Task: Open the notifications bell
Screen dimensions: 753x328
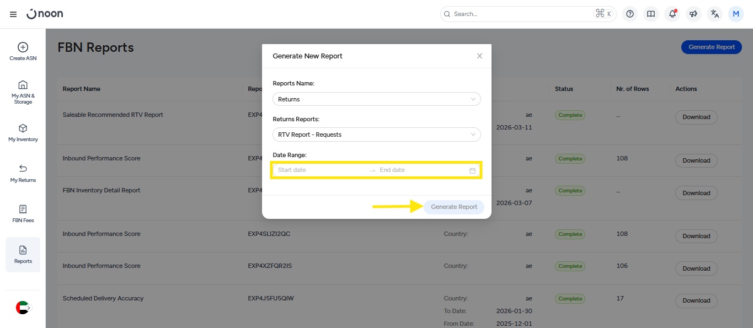Action: pyautogui.click(x=672, y=14)
